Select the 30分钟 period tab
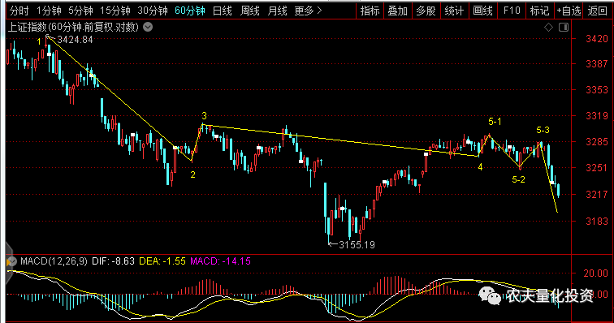Viewport: 614px width, 323px height. pyautogui.click(x=153, y=11)
